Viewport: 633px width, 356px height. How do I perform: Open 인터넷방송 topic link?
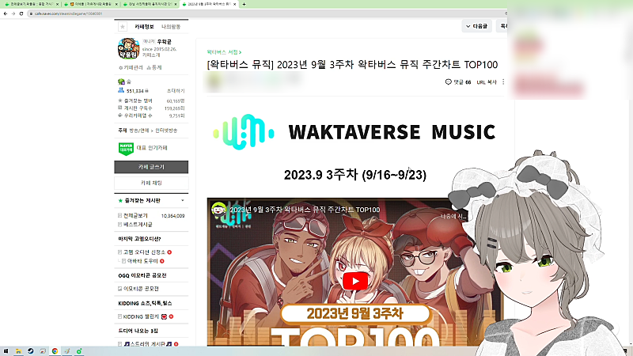click(x=166, y=131)
